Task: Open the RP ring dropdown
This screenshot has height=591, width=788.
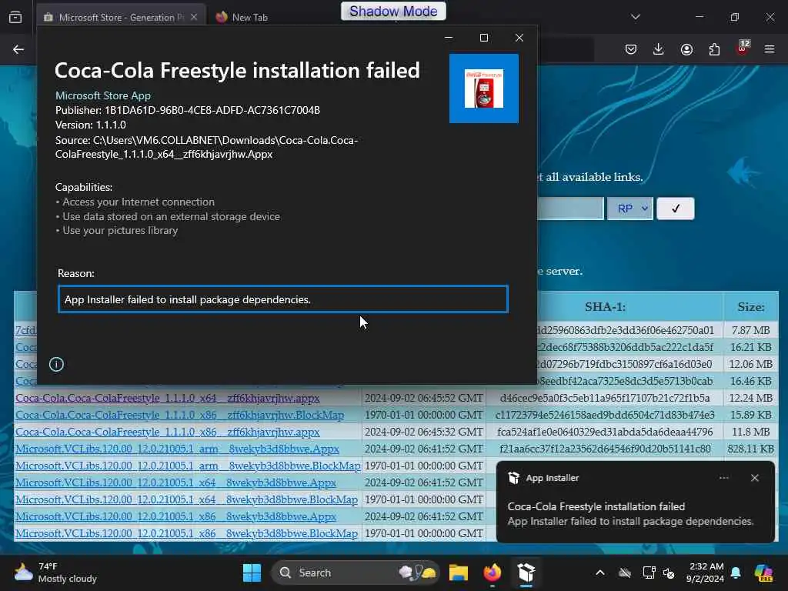Action: (x=629, y=209)
